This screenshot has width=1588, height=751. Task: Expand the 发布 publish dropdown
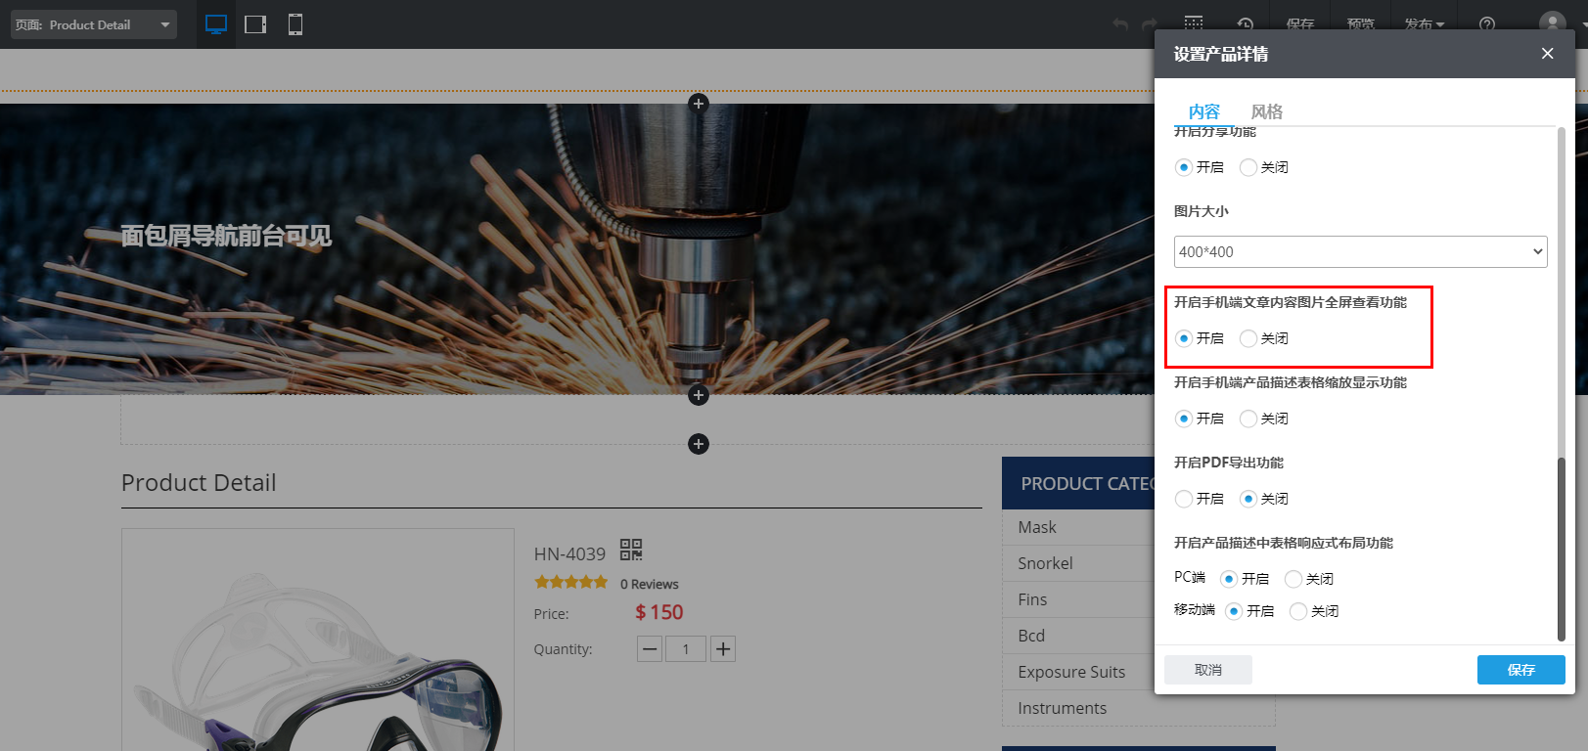1424,24
